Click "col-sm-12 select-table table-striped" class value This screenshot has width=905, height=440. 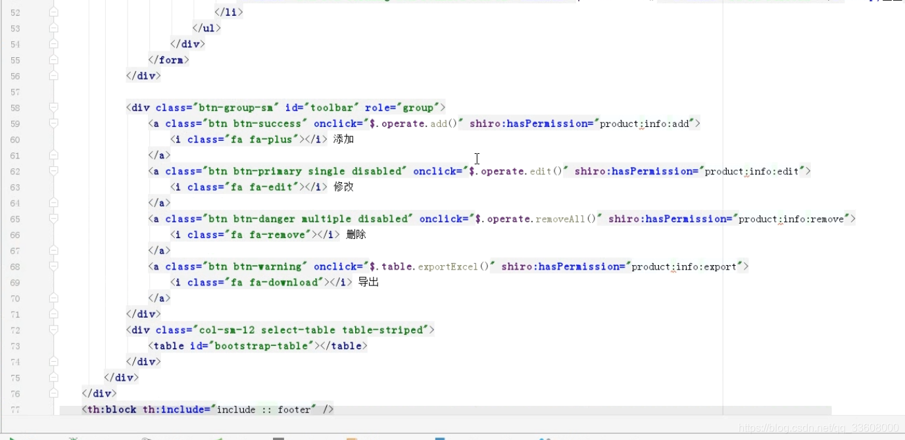click(x=310, y=330)
